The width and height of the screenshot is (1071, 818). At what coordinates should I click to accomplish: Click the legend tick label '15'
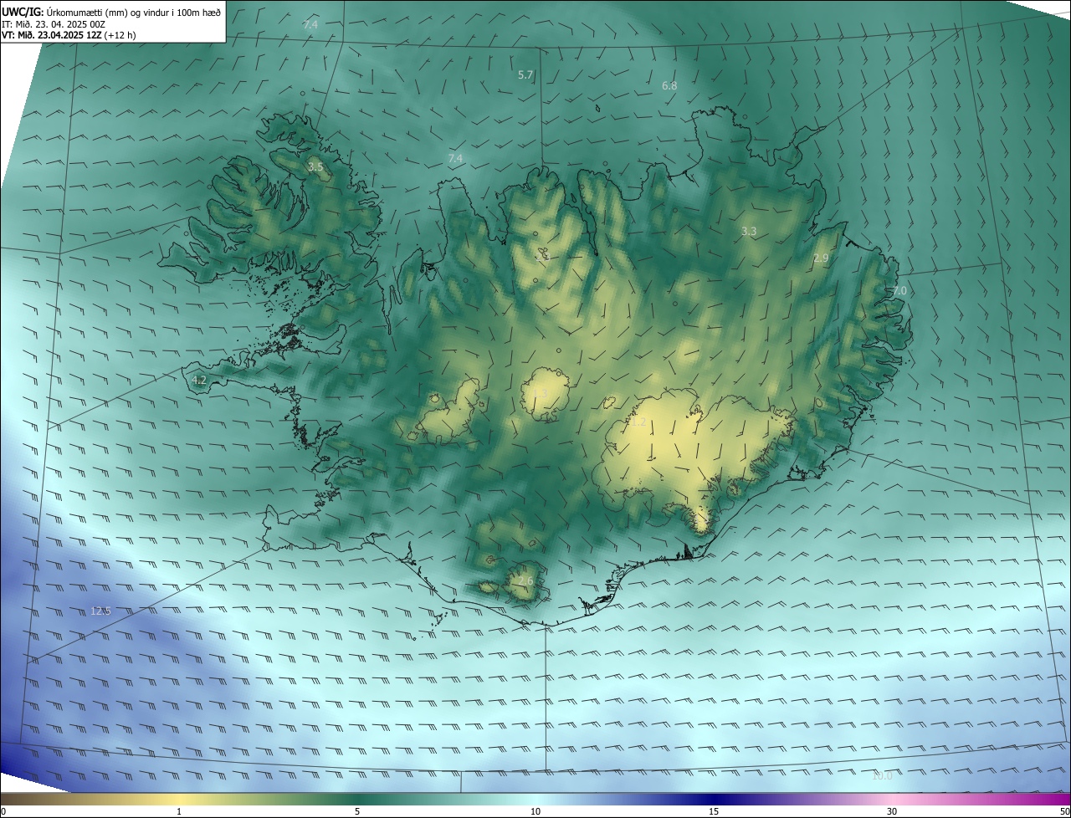tap(714, 811)
